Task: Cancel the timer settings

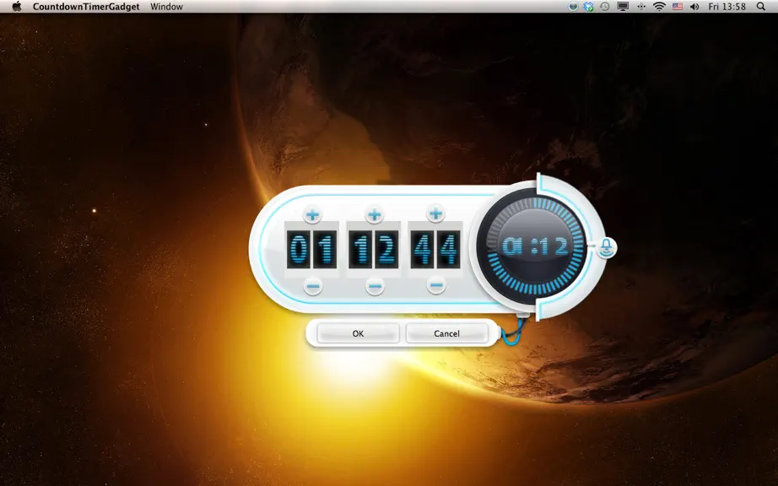Action: point(446,333)
